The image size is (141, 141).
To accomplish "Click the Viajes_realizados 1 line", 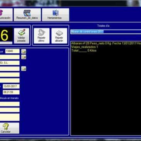I will click(85, 47).
